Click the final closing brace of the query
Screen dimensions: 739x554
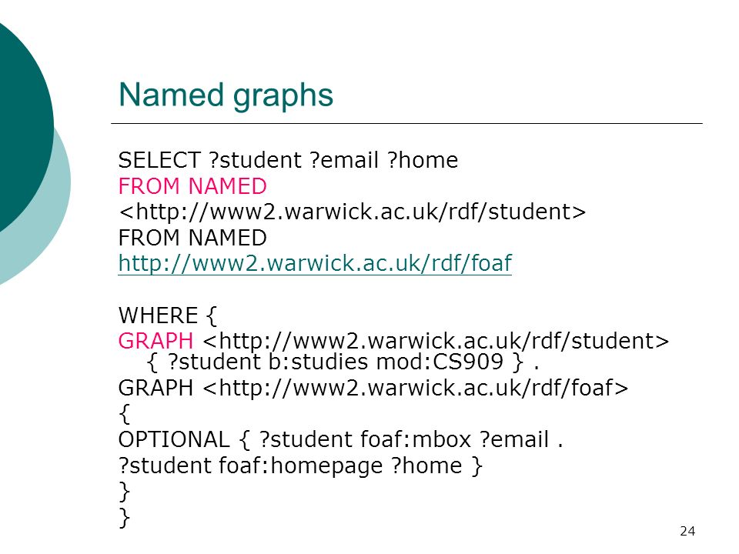[x=125, y=517]
